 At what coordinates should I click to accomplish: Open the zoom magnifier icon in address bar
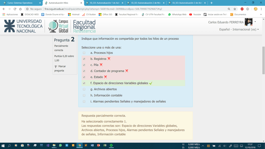click(x=229, y=9)
